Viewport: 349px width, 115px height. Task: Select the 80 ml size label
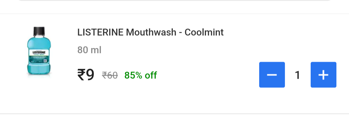[x=89, y=50]
